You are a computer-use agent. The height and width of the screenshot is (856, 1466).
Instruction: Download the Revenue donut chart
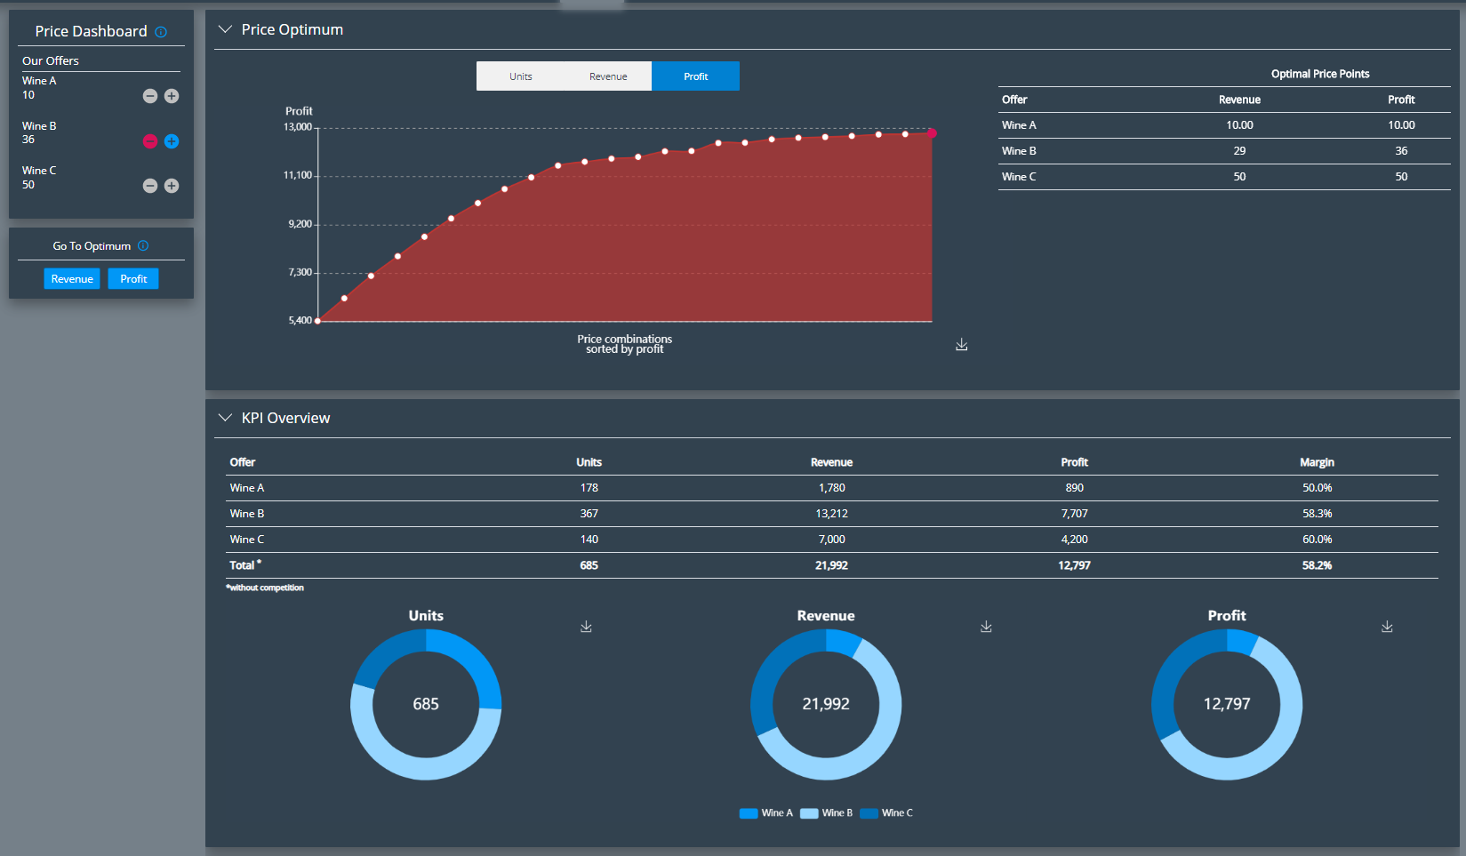(x=986, y=627)
